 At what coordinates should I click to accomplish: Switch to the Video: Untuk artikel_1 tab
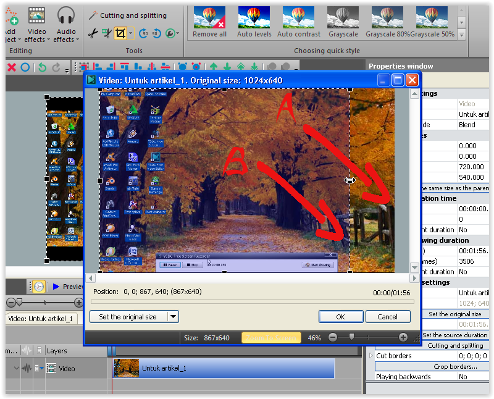pyautogui.click(x=40, y=319)
